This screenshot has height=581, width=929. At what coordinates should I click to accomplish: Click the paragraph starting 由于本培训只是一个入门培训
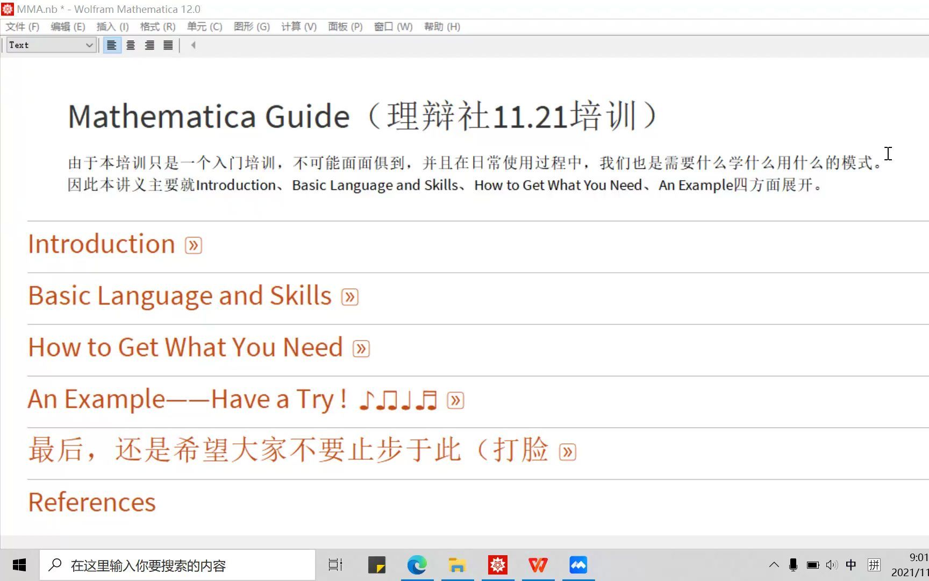tap(475, 174)
